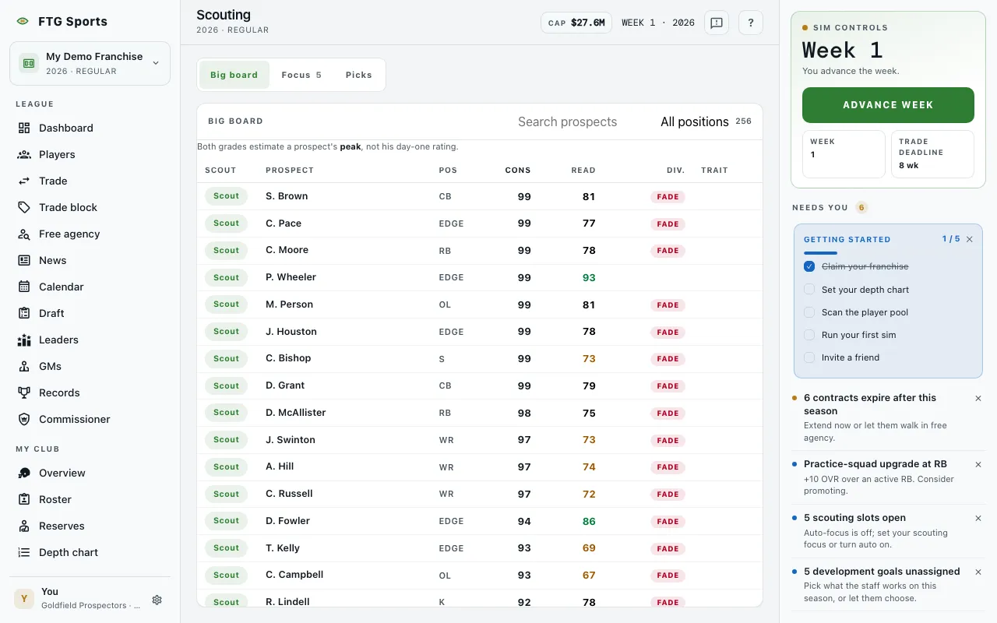Open the GMs icon in sidebar
997x623 pixels.
[x=24, y=366]
